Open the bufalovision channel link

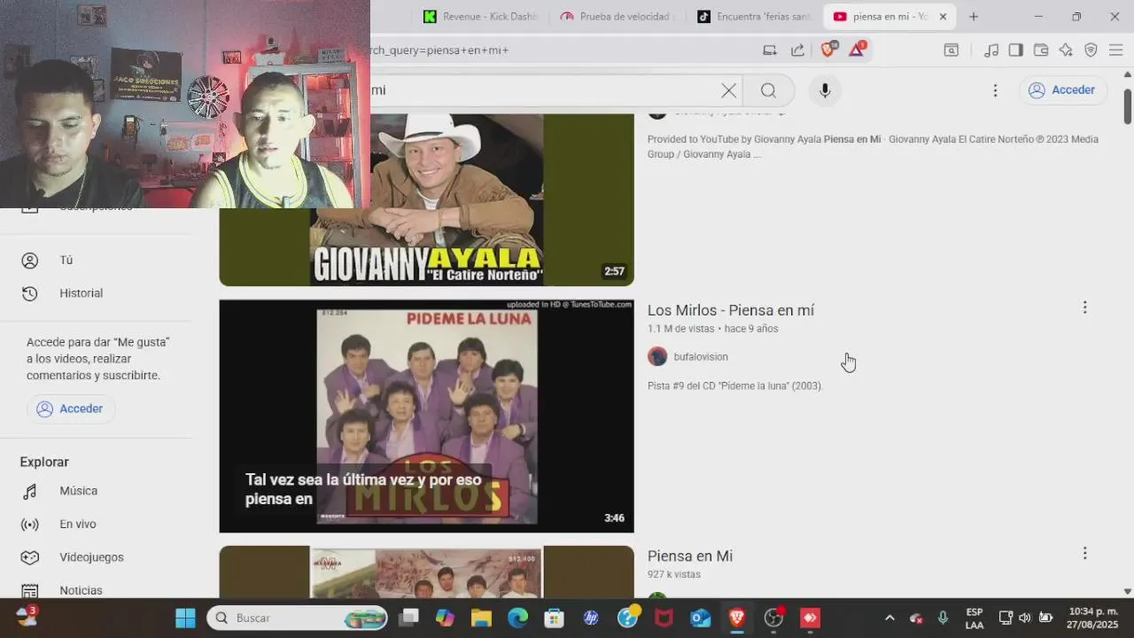click(x=701, y=357)
